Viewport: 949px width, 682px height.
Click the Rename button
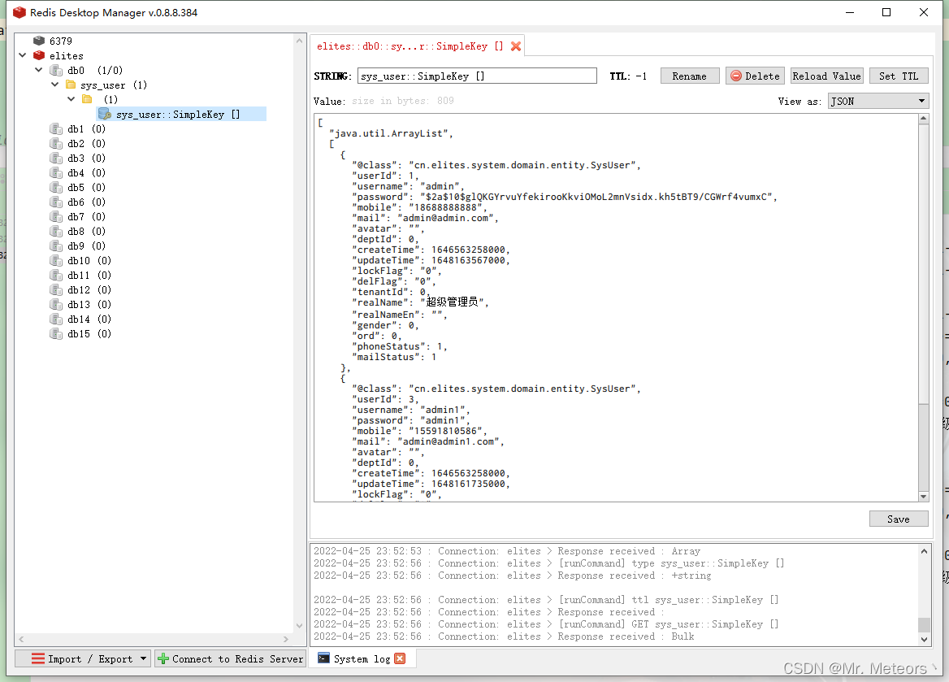tap(689, 76)
